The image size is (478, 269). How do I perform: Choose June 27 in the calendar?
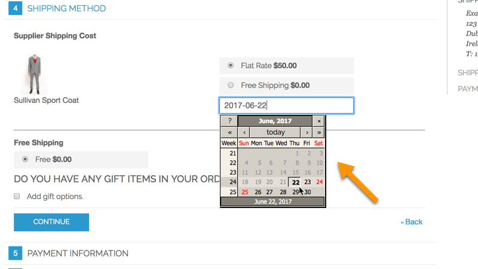coord(269,192)
